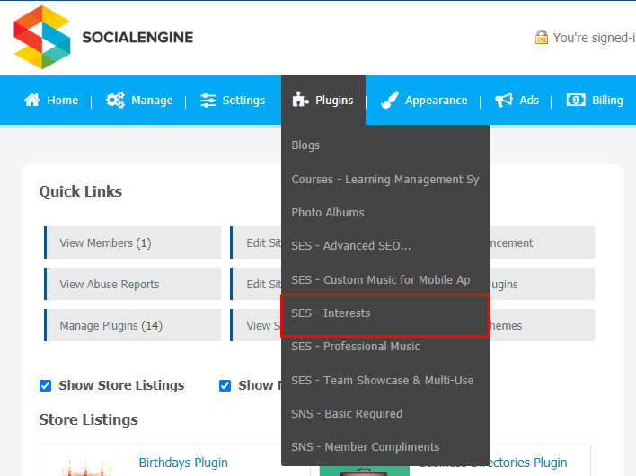
Task: Open the Ads menu
Action: pos(517,101)
